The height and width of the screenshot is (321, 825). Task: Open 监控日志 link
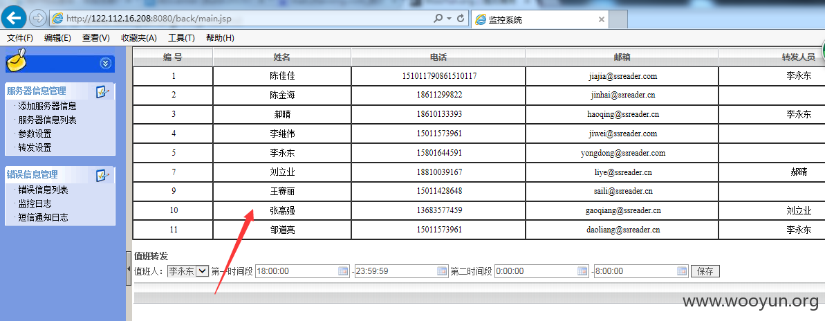click(35, 203)
